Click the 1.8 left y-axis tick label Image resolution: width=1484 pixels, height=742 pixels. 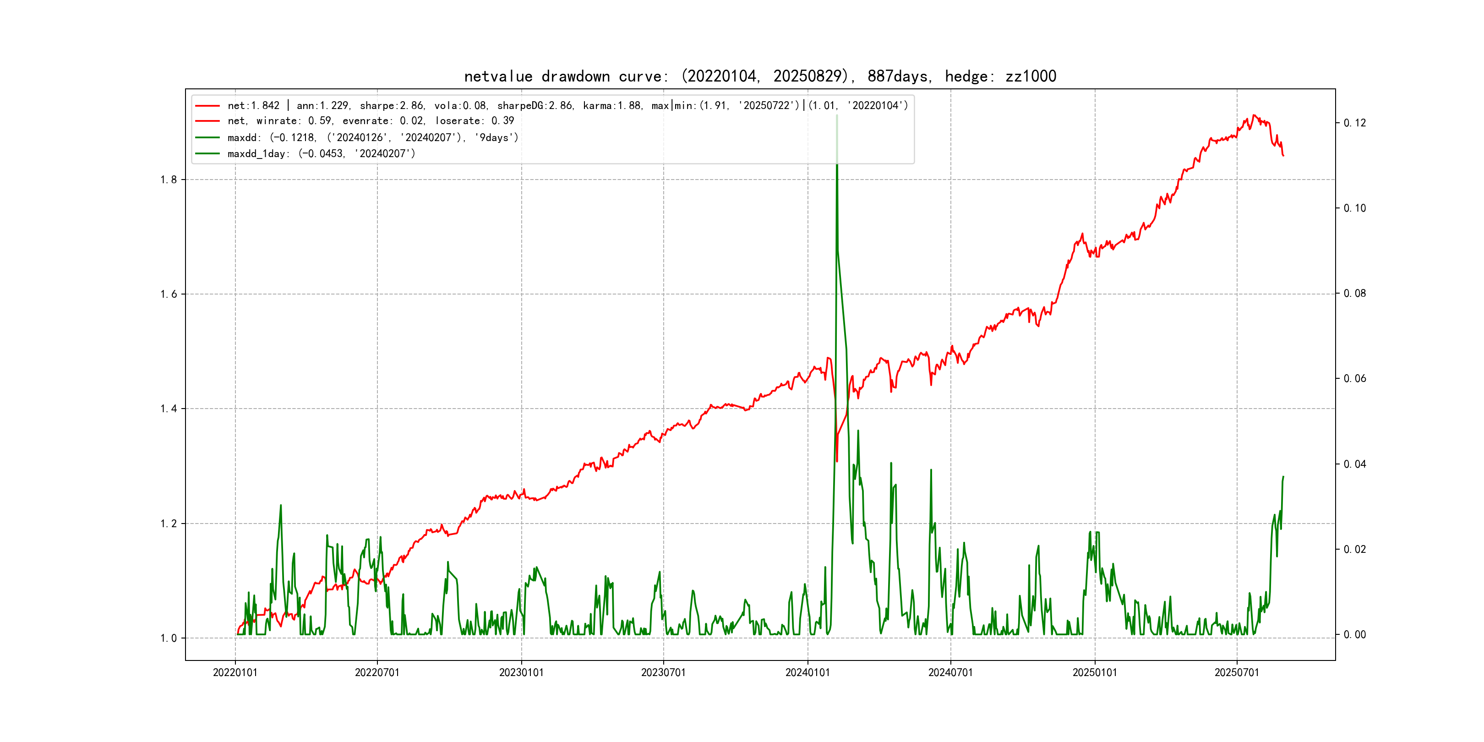click(168, 180)
